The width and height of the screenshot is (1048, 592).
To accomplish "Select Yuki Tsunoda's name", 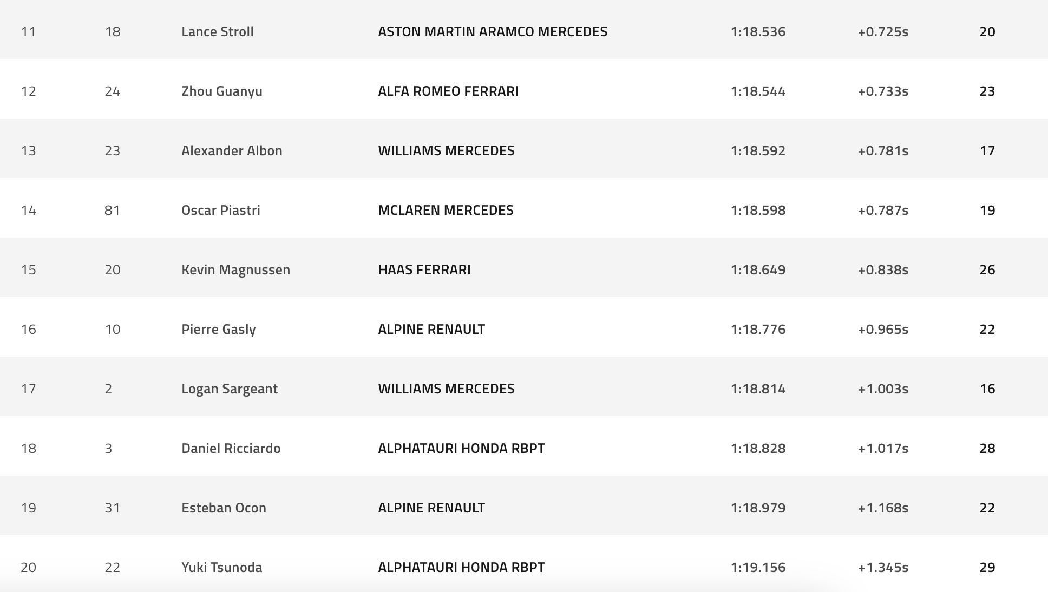I will (x=222, y=567).
